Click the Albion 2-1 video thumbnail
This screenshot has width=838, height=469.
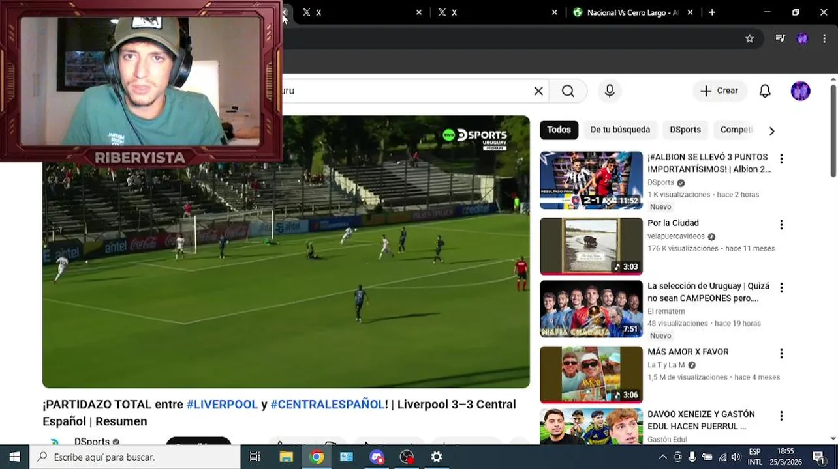591,180
